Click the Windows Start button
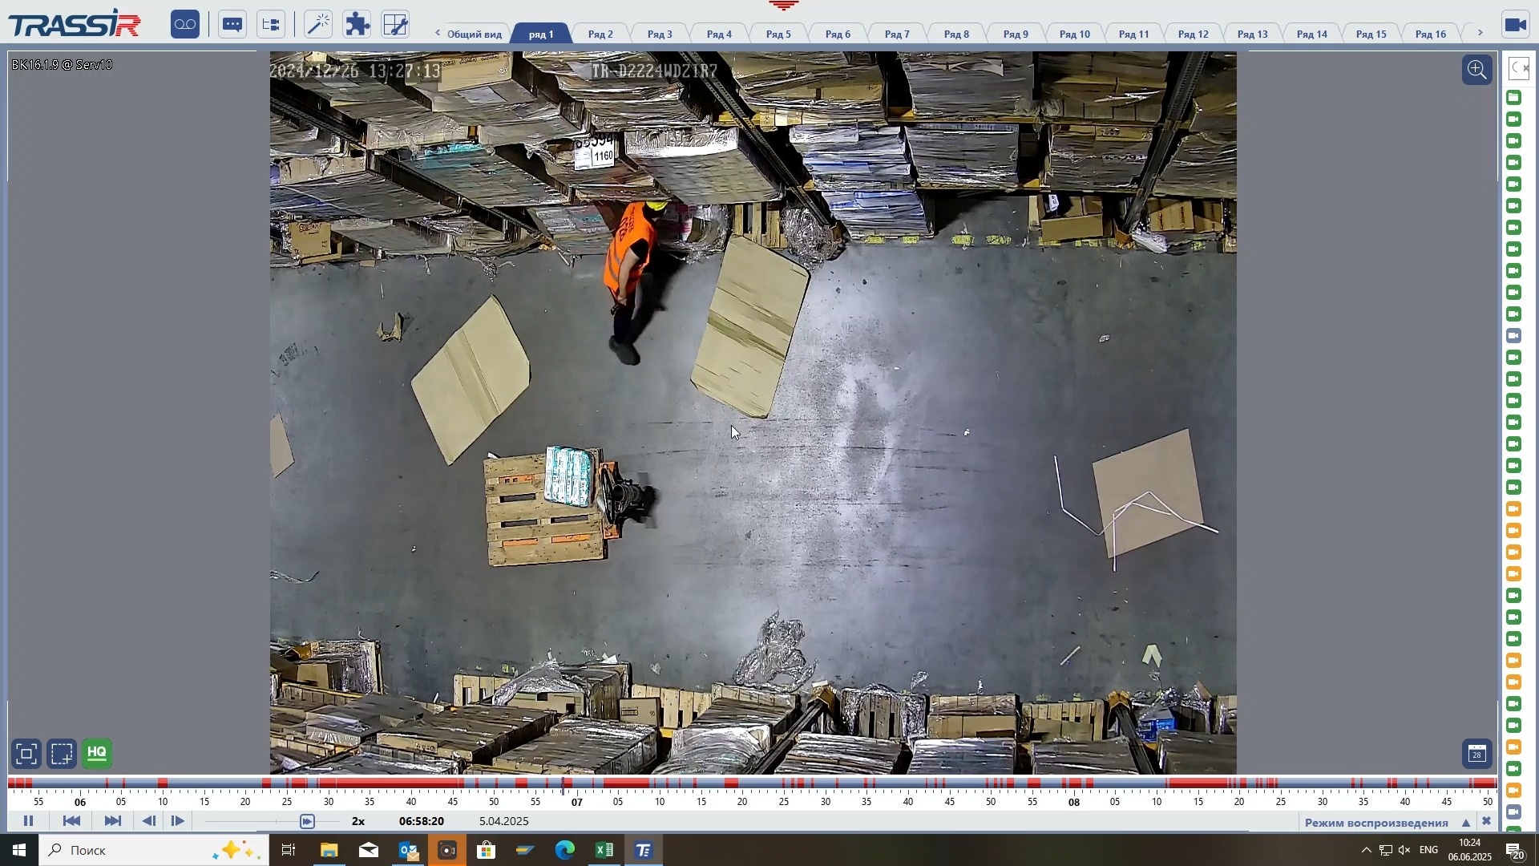Viewport: 1539px width, 866px height. click(18, 850)
